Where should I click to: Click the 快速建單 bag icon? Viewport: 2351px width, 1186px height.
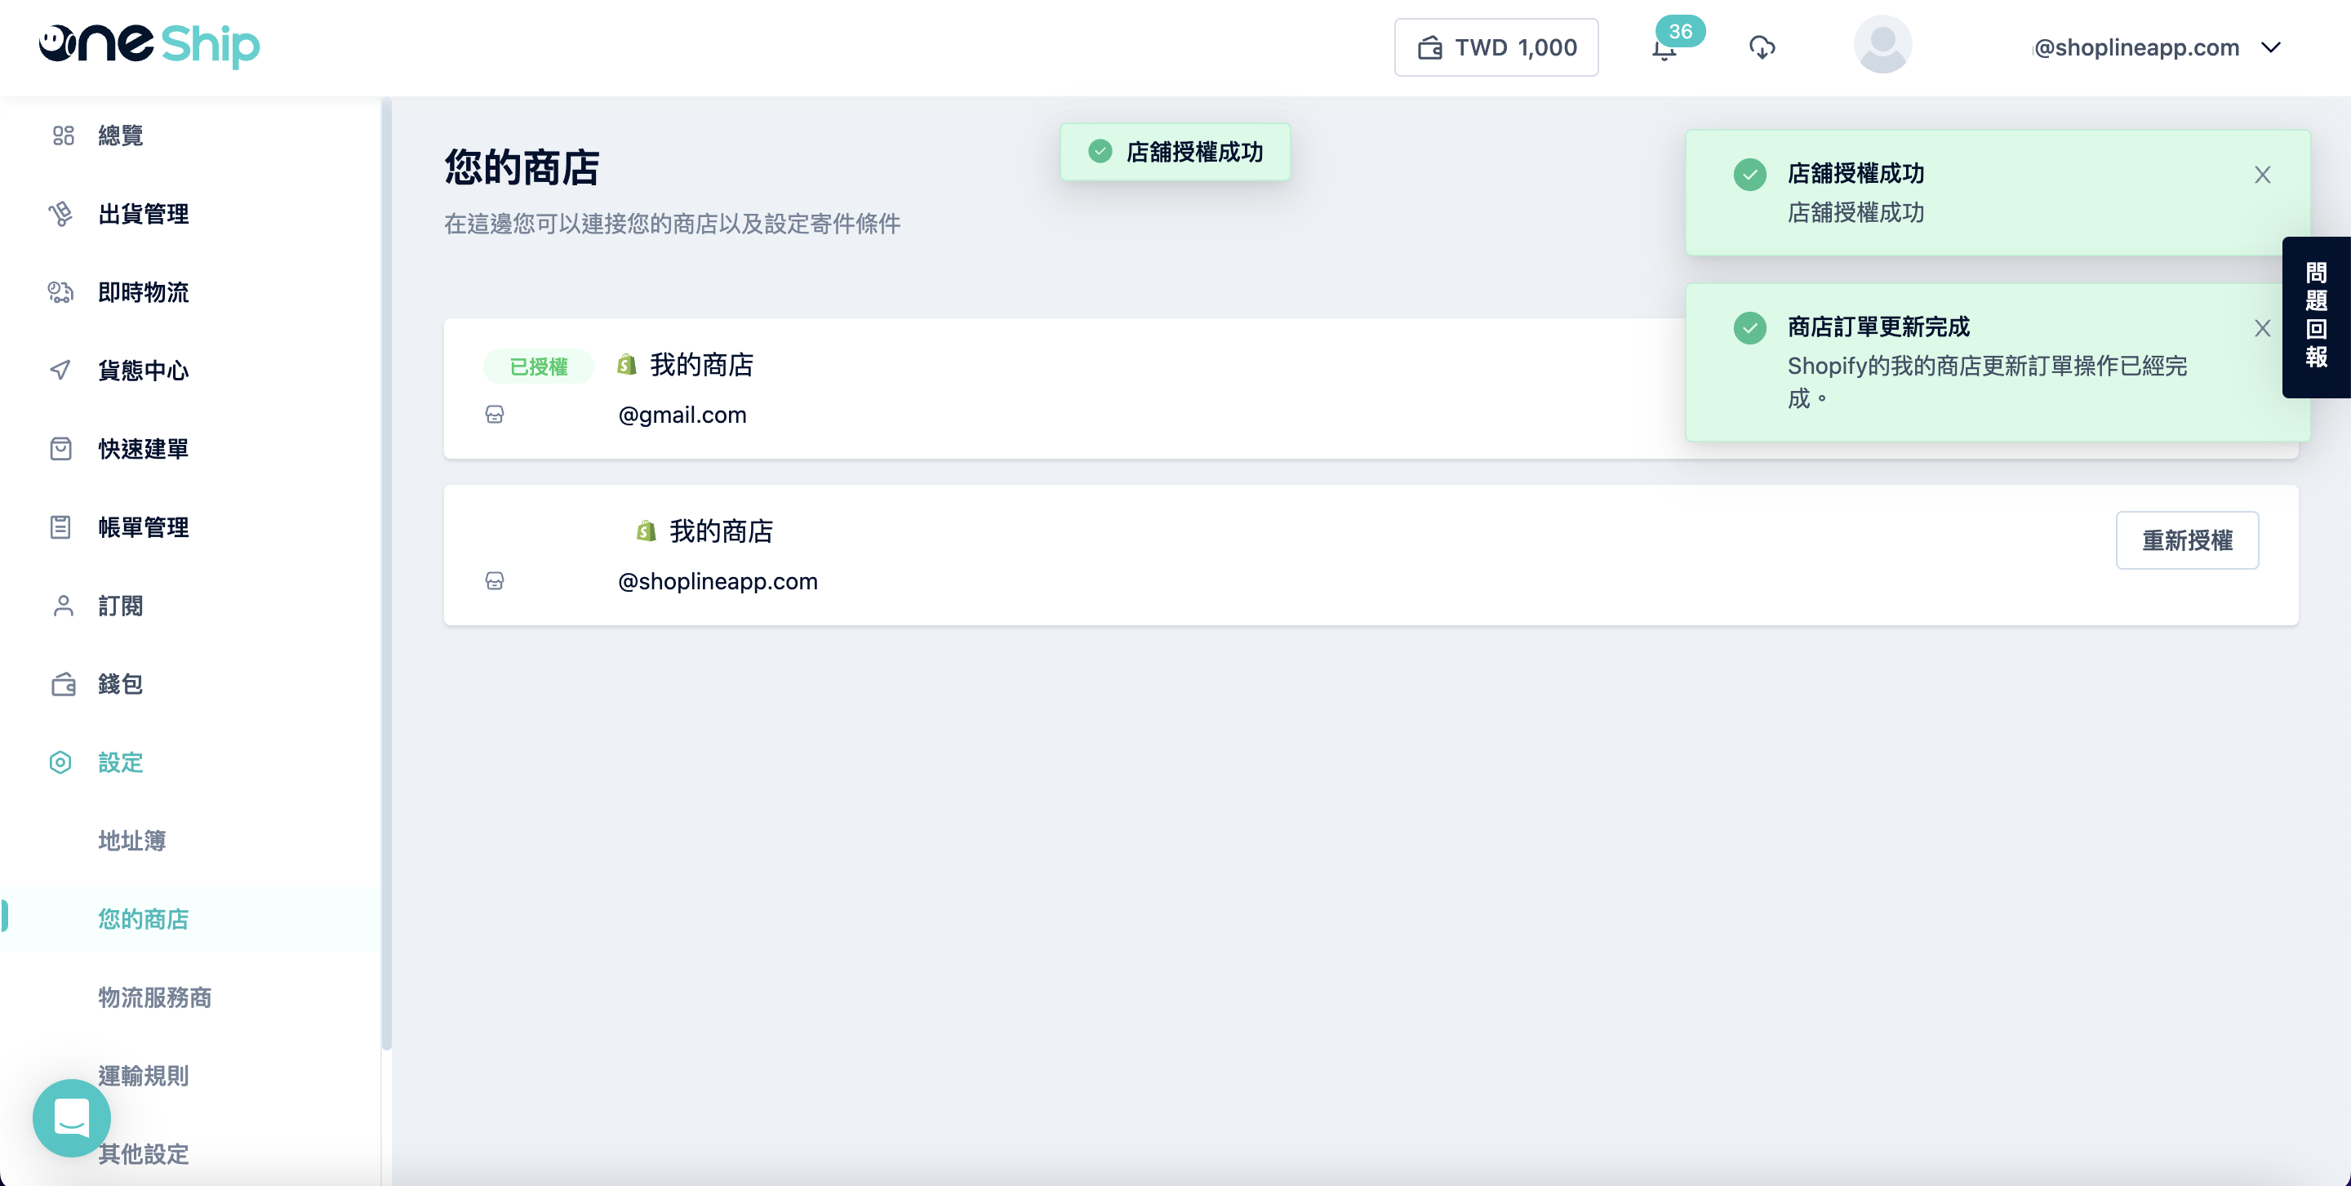pos(60,448)
